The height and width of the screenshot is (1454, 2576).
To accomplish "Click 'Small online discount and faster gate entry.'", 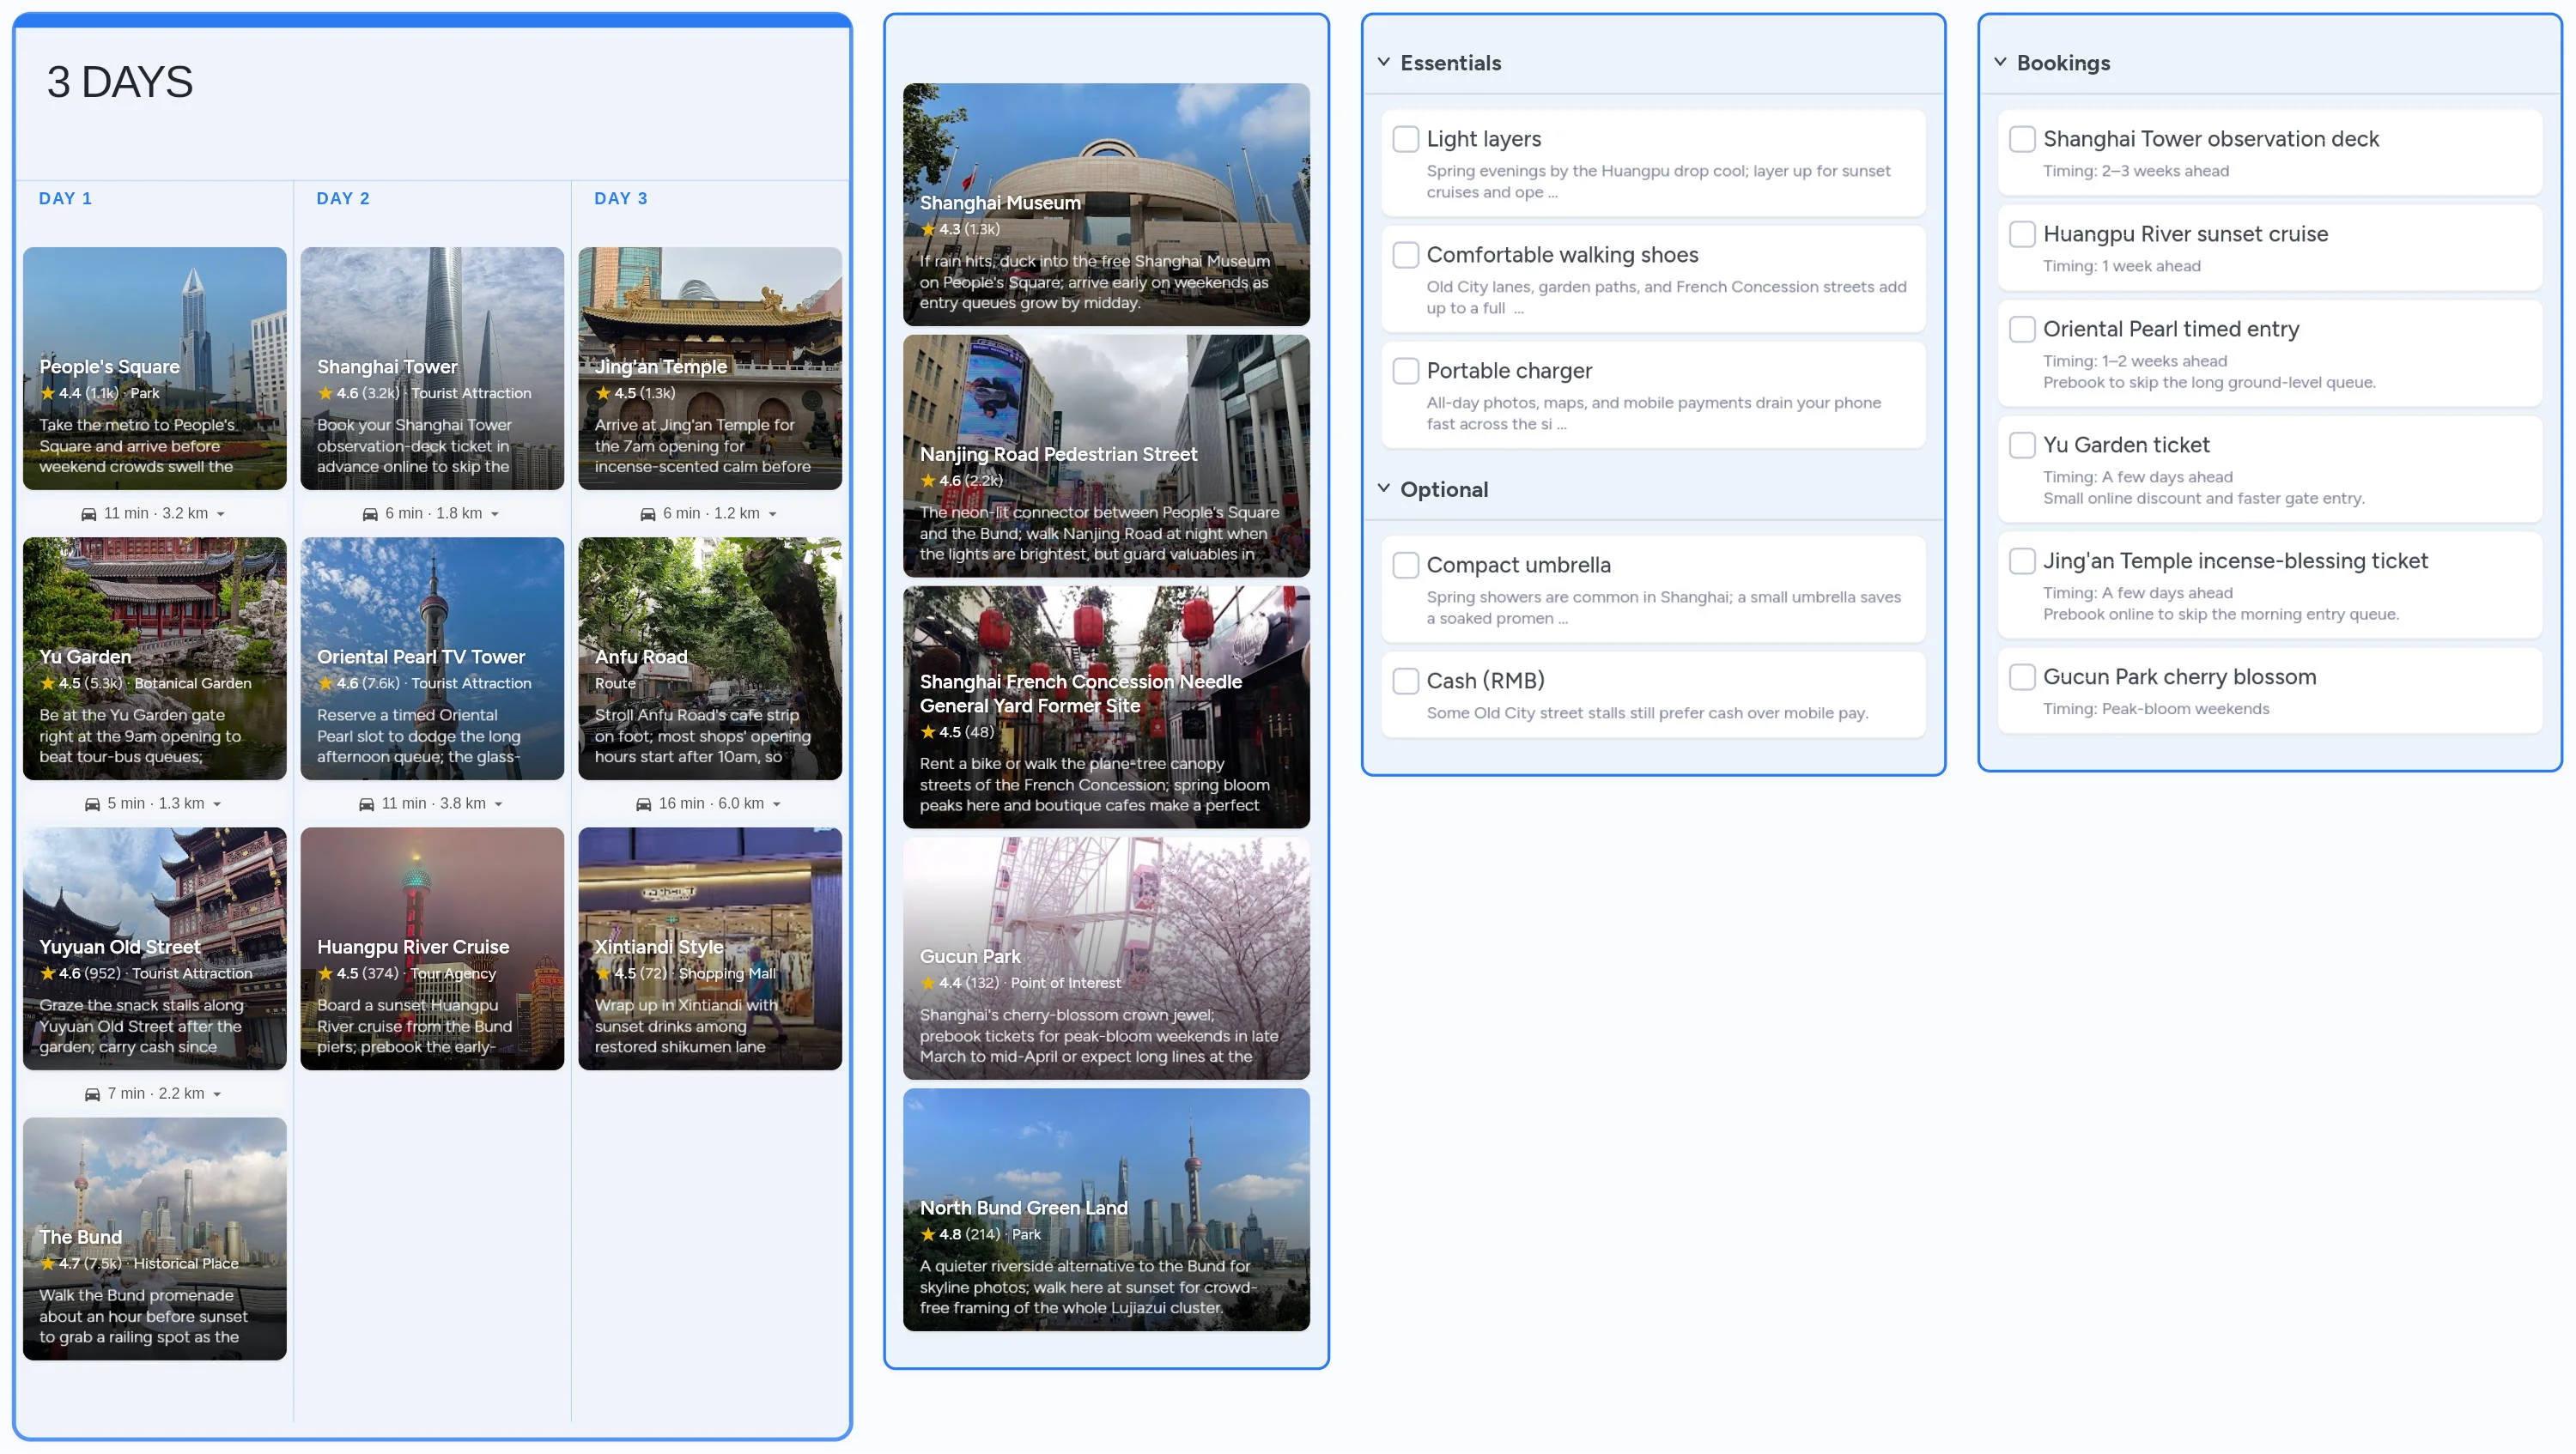I will click(2203, 498).
